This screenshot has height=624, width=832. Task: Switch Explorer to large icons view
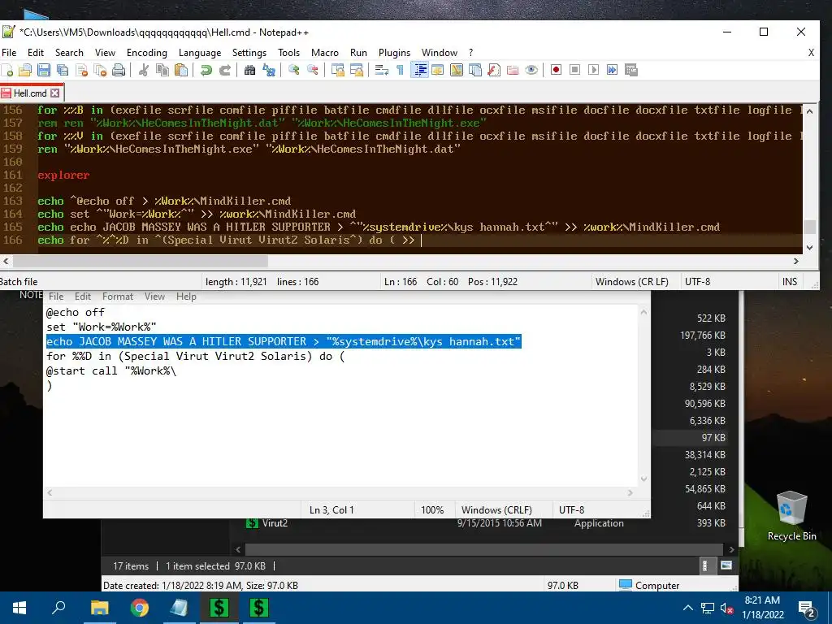tap(726, 565)
